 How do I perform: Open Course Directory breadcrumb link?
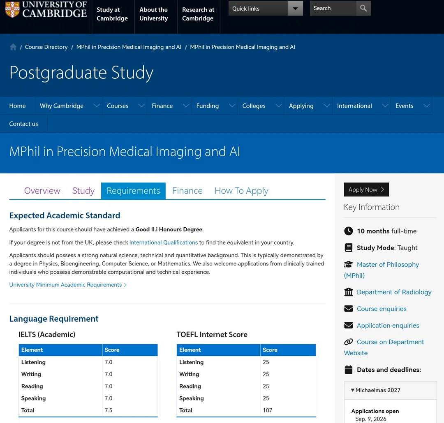[46, 47]
